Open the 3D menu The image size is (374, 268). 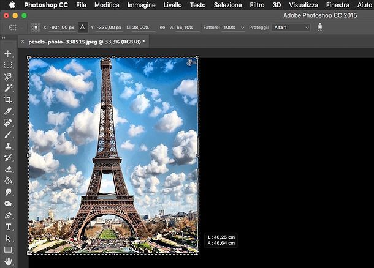pyautogui.click(x=277, y=5)
